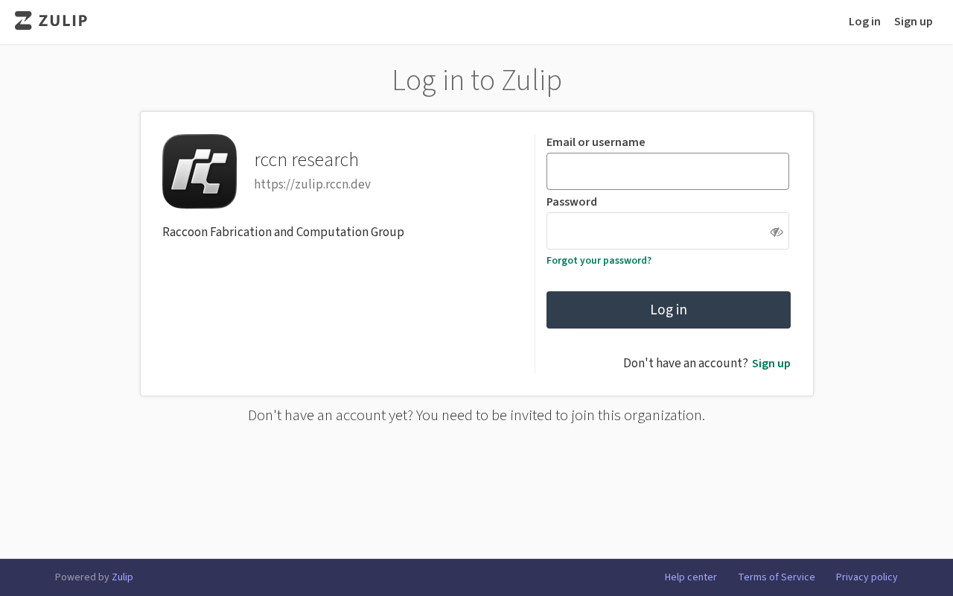Click the "Email or username" label
953x596 pixels.
click(x=596, y=142)
